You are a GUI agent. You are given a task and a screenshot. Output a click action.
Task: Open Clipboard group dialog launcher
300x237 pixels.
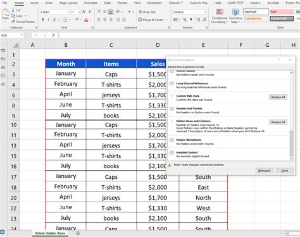tap(36, 28)
